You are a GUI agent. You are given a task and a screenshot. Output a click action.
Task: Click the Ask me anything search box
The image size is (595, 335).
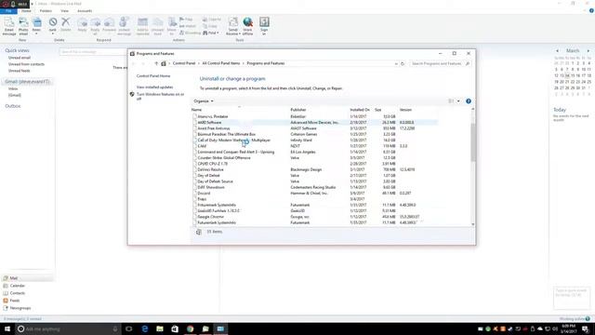67,328
